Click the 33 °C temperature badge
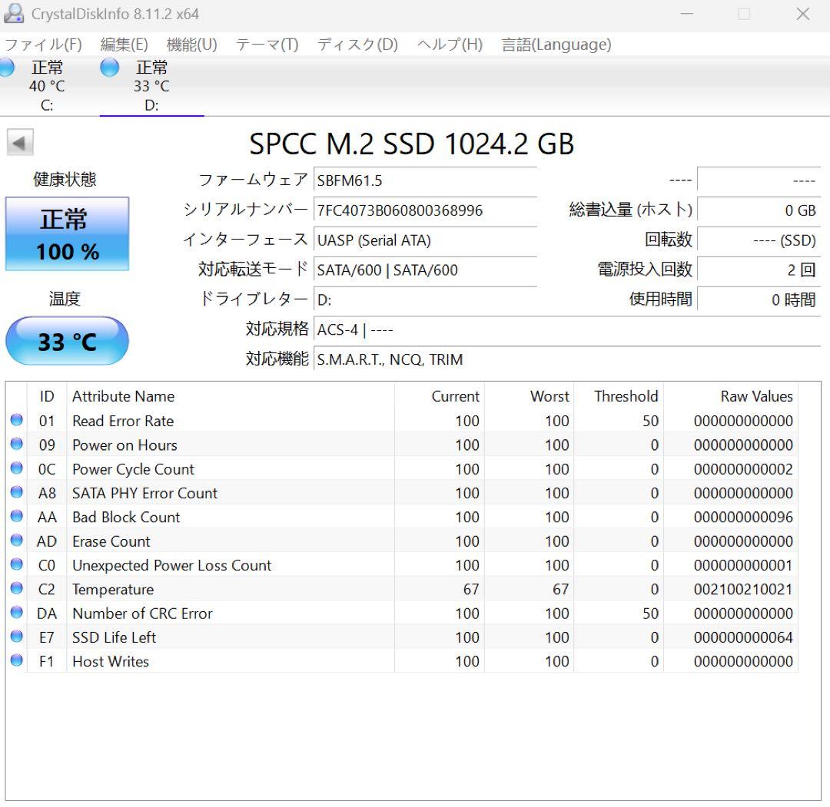Viewport: 830px width, 807px height. (67, 341)
